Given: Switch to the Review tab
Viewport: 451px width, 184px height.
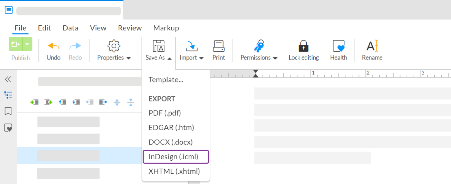Looking at the screenshot, I should click(130, 28).
